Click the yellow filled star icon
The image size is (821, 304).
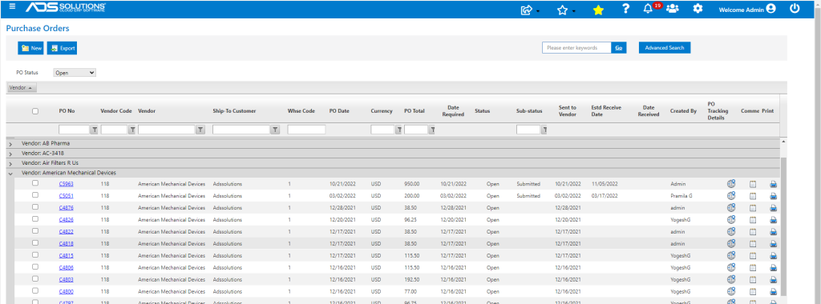tap(598, 10)
